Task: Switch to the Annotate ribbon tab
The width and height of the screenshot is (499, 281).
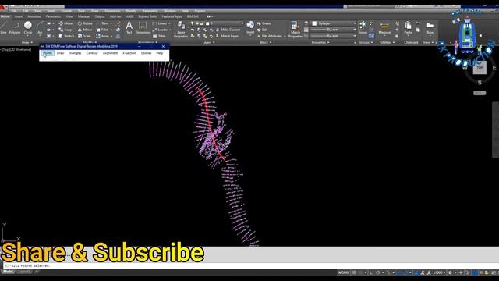Action: click(x=34, y=16)
